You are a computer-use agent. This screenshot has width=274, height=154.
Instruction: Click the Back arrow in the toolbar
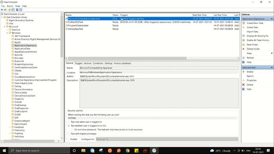point(2,10)
